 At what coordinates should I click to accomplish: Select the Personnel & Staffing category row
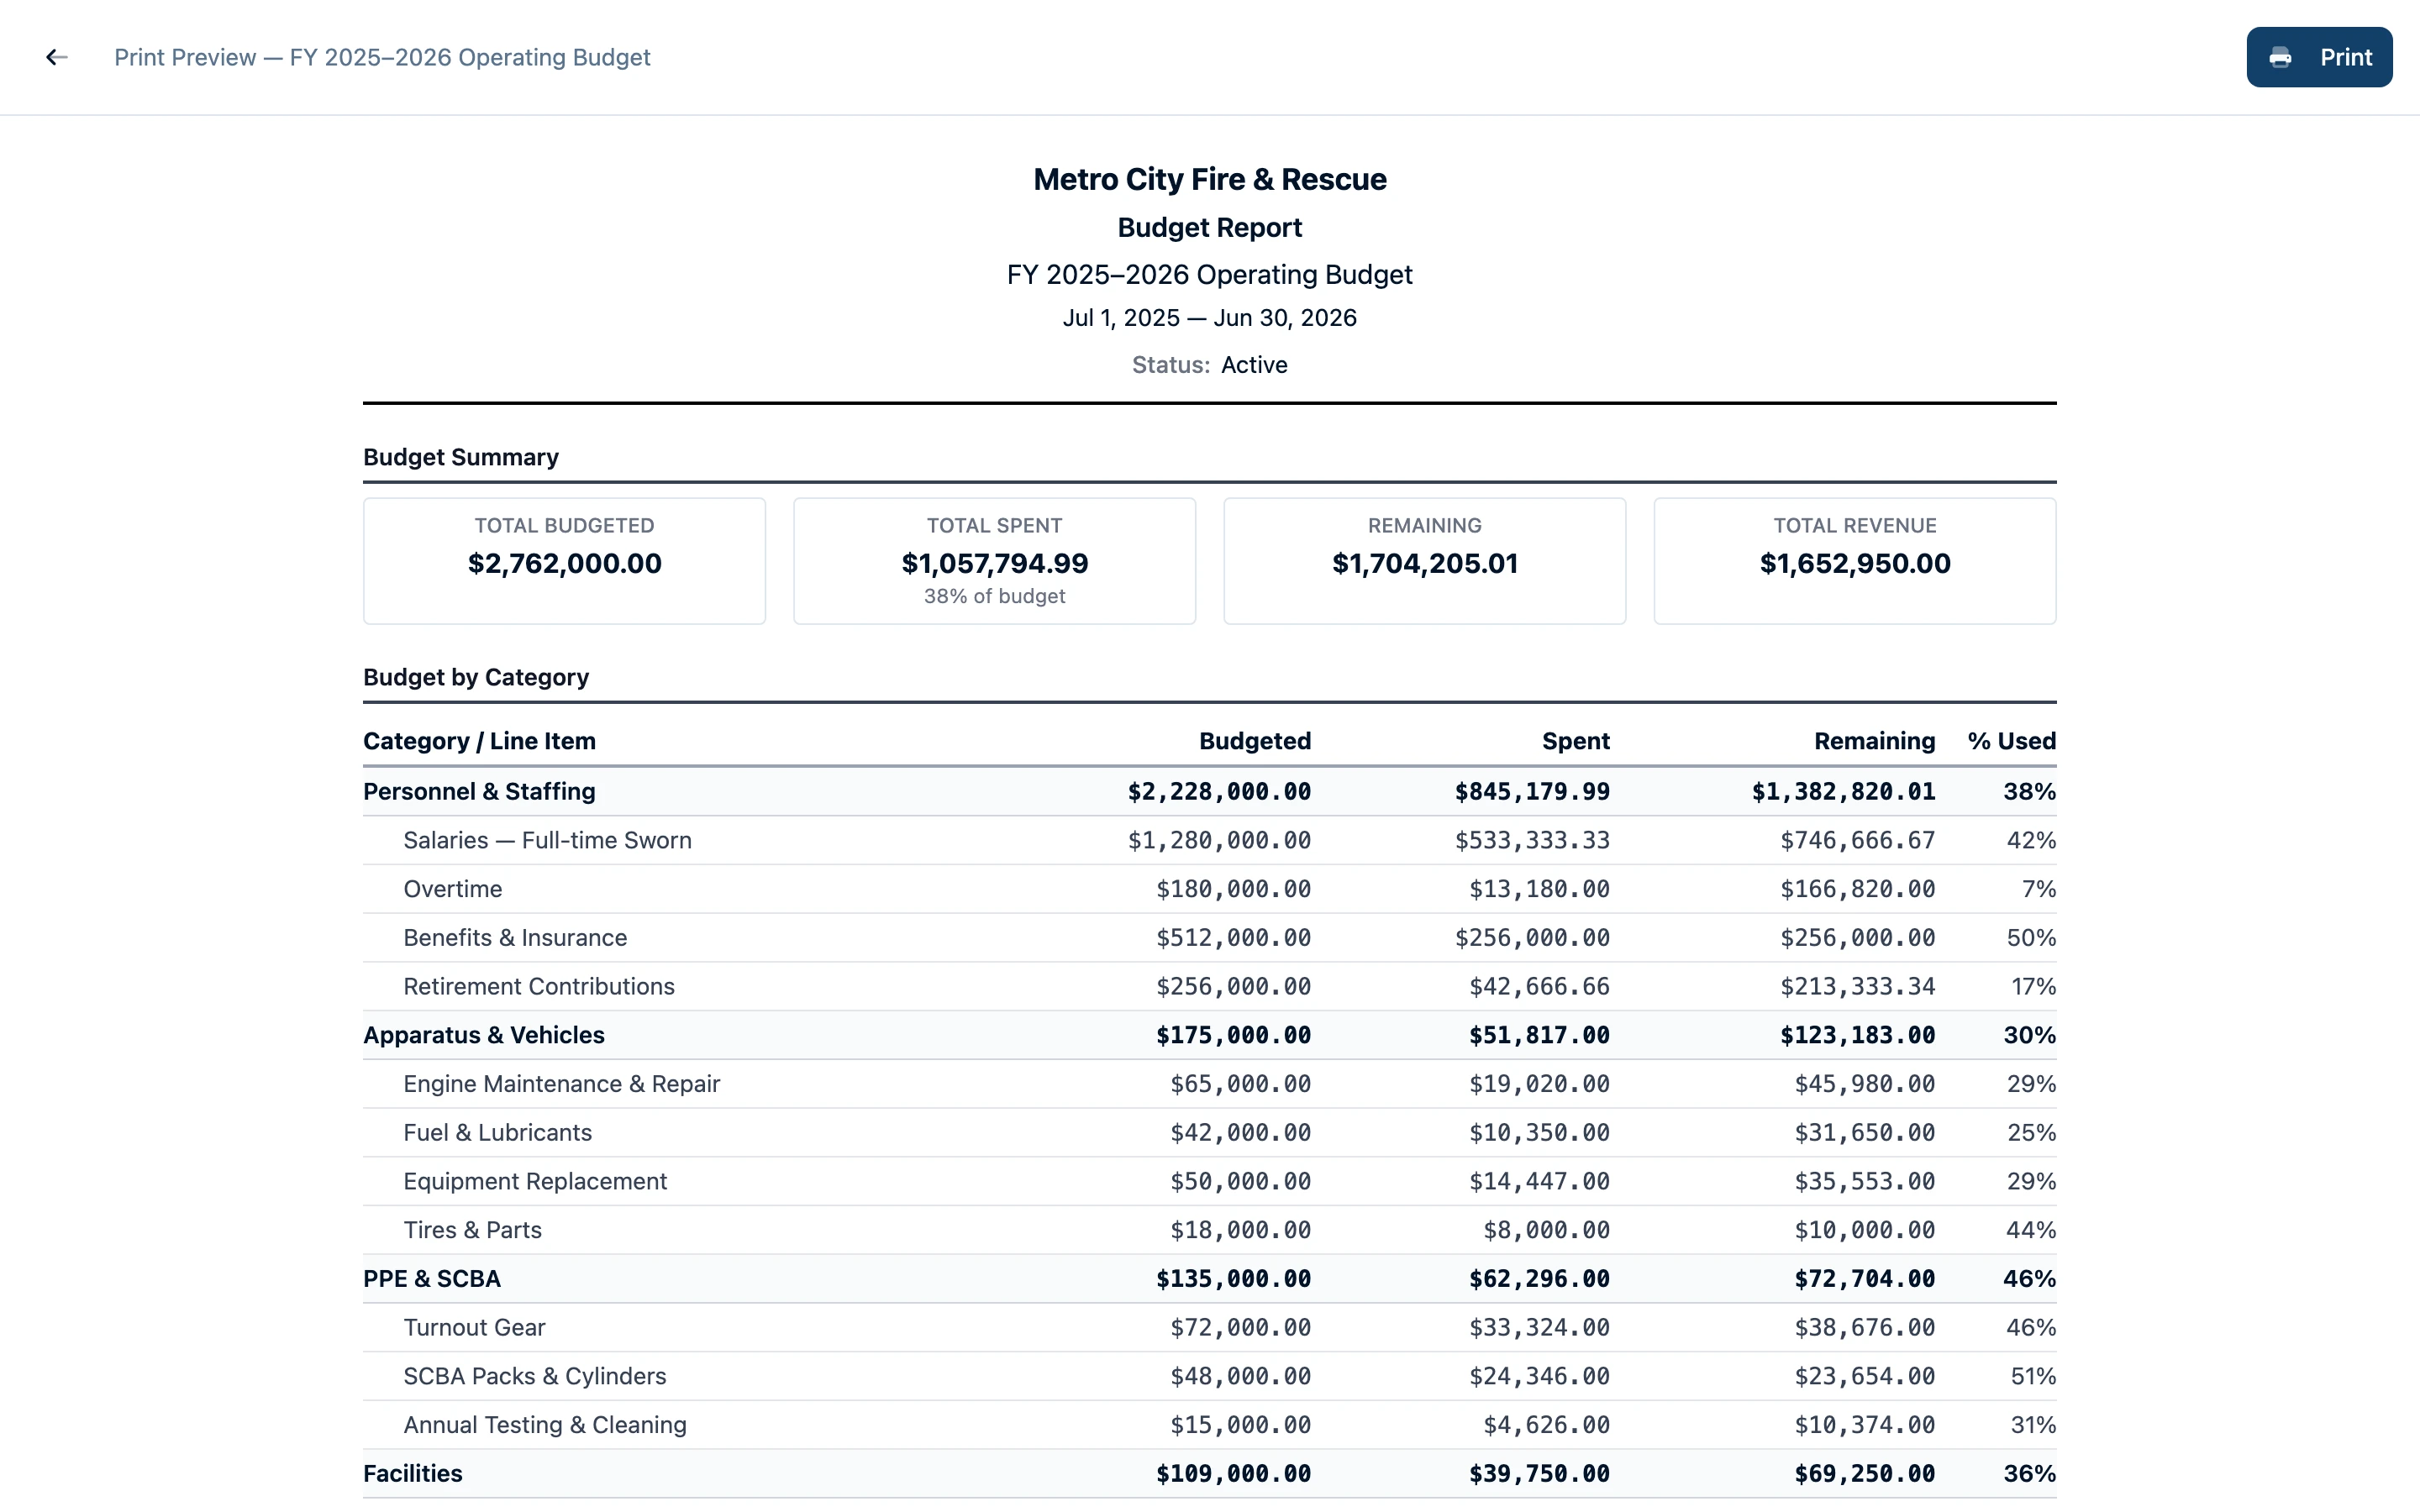tap(479, 791)
